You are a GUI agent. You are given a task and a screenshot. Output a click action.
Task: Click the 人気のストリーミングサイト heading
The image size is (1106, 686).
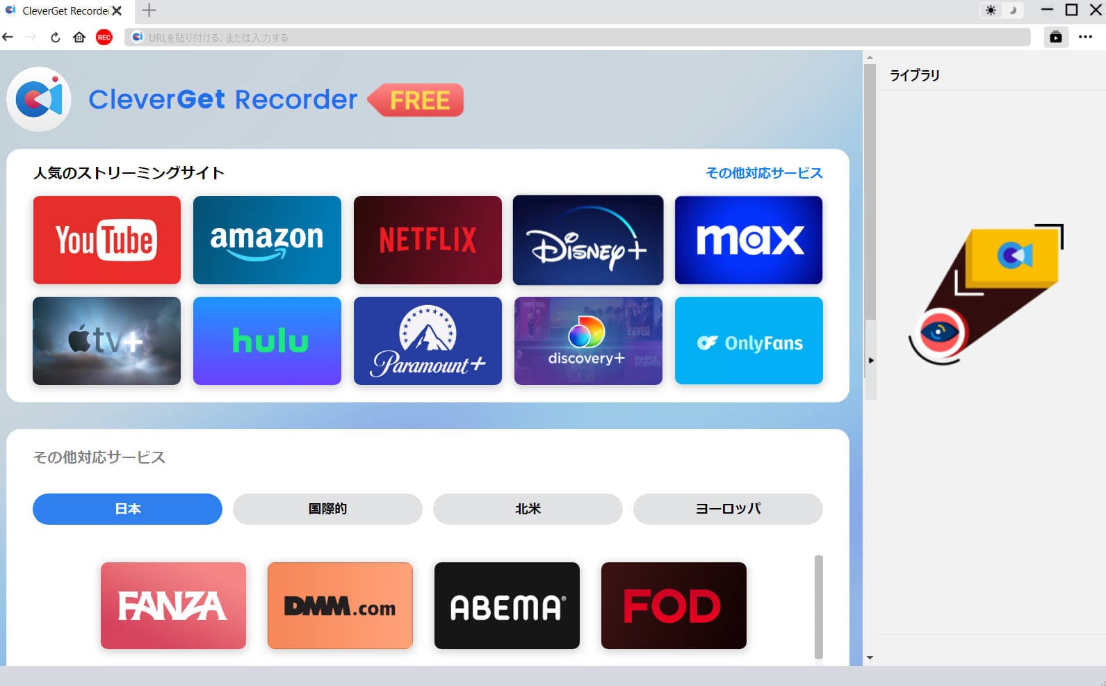129,173
